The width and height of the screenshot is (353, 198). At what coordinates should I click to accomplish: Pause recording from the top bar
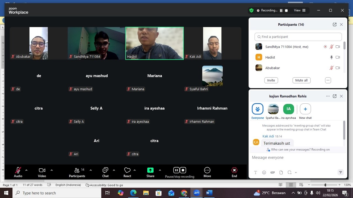click(281, 10)
